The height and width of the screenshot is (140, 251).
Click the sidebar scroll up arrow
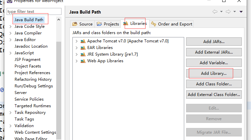click(x=59, y=20)
